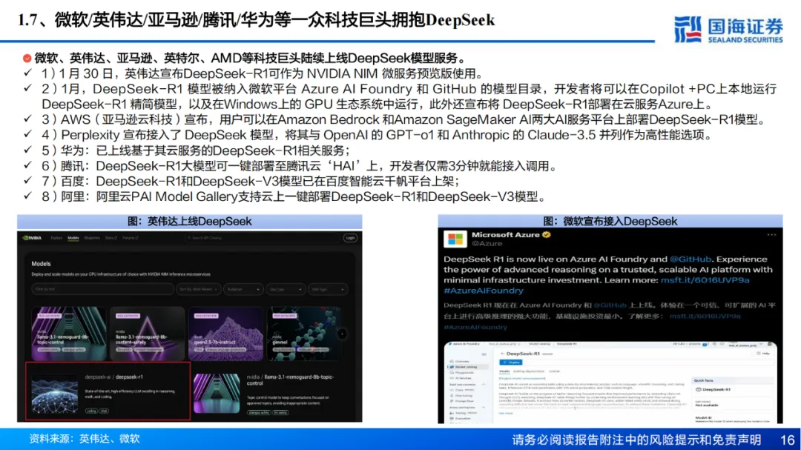
Task: Toggle the Foundry sidebar collapse icon
Action: pyautogui.click(x=484, y=354)
